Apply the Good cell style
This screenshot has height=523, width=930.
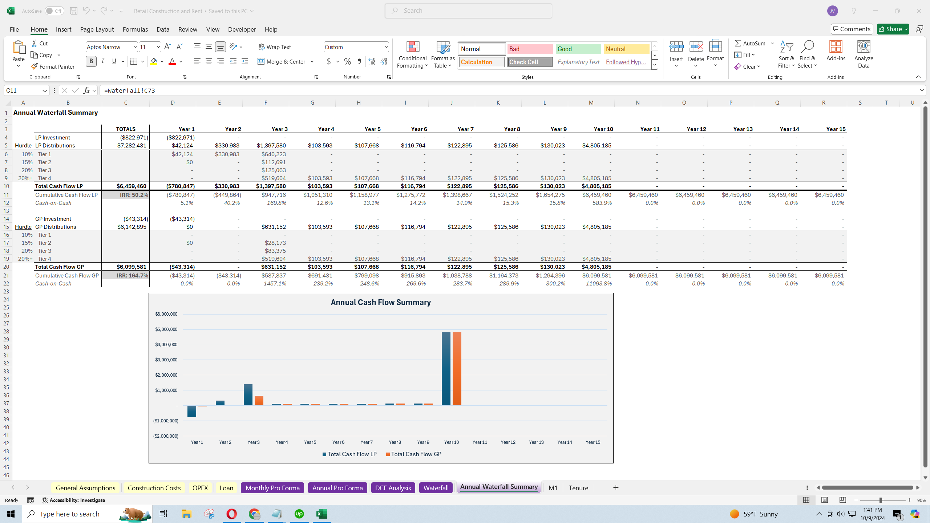(578, 49)
